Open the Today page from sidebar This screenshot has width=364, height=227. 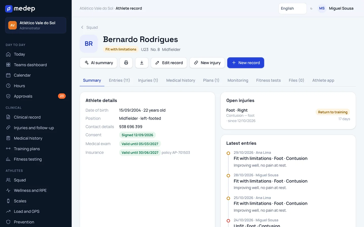pyautogui.click(x=36, y=54)
